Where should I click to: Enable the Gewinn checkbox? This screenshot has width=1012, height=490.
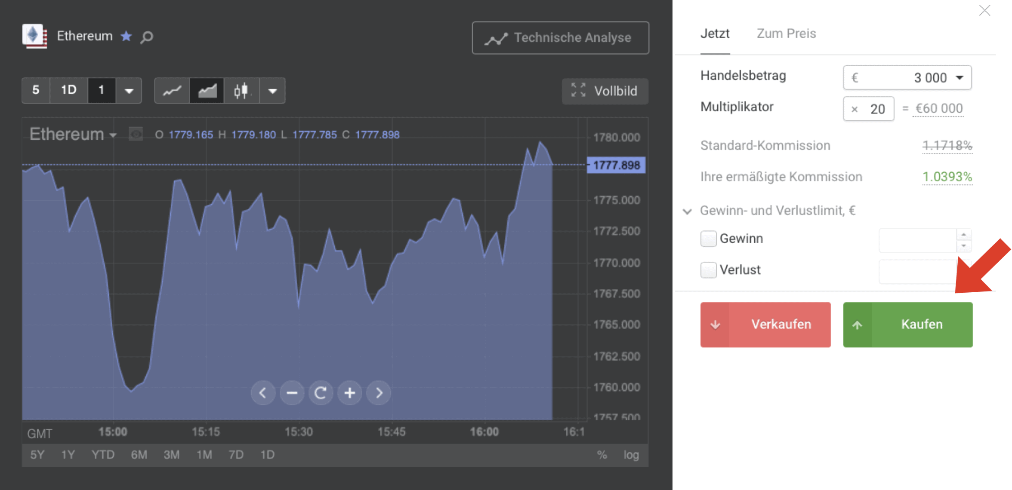pyautogui.click(x=708, y=239)
